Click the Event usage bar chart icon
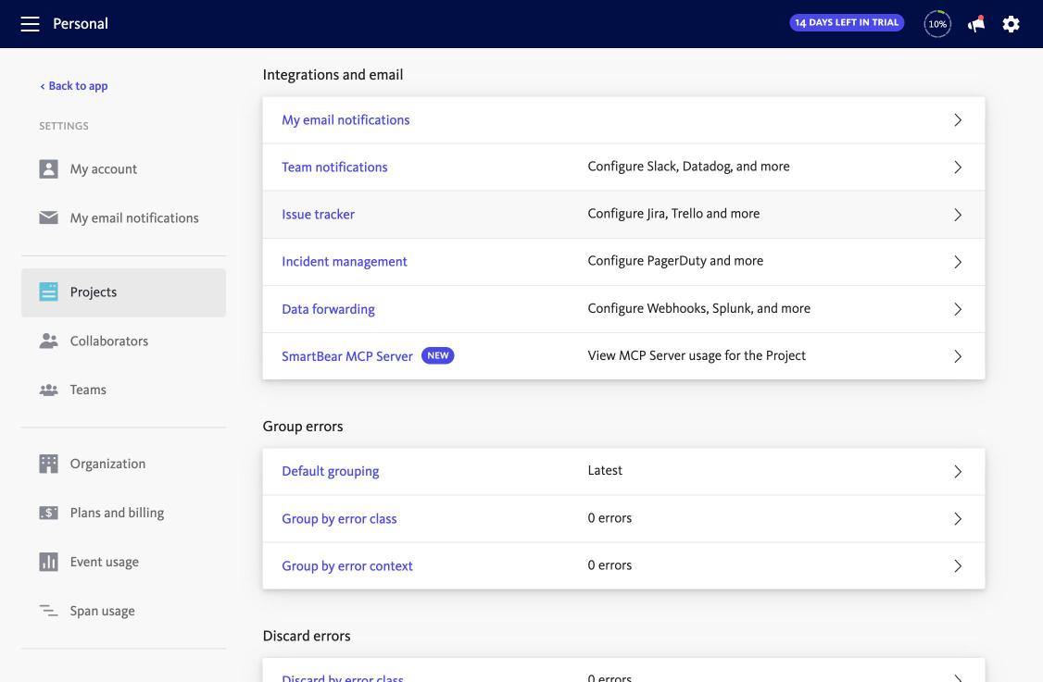Image resolution: width=1043 pixels, height=682 pixels. click(x=48, y=562)
